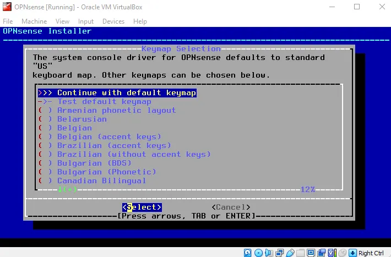Click Continue with default keymap entry
391x257 pixels.
coord(117,93)
